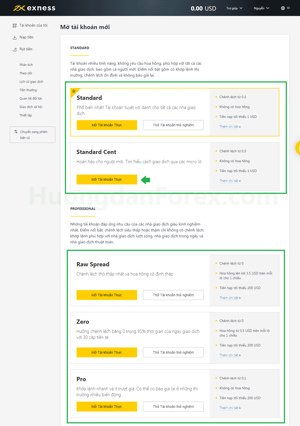The height and width of the screenshot is (426, 300).
Task: Click the switch arrows icon in sidebar
Action: point(16,132)
